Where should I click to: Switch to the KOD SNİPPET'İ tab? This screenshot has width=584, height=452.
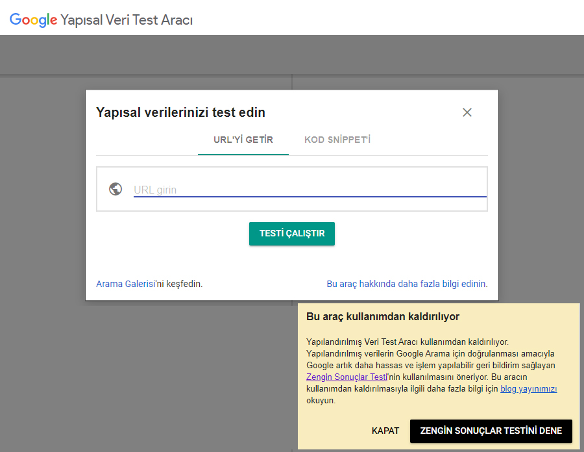337,140
